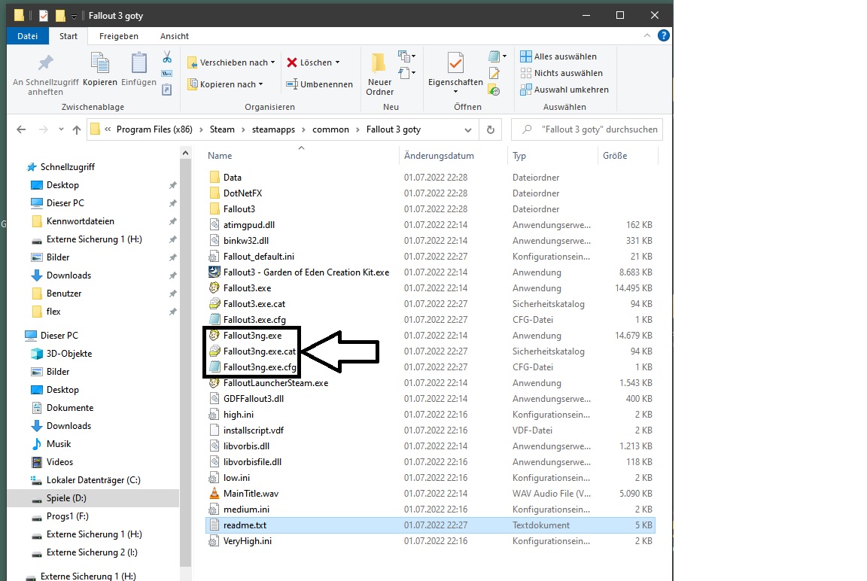Screen dimensions: 867x581
Task: Click the refresh icon beside address bar
Action: click(490, 129)
